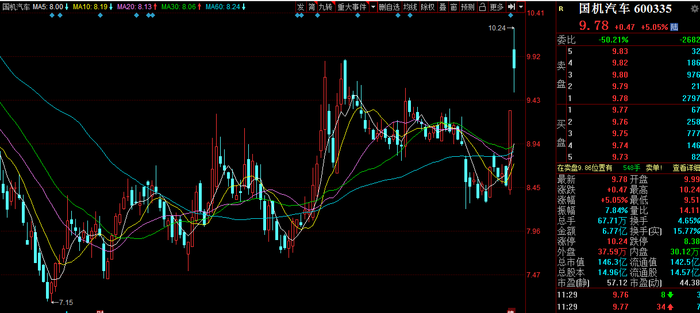This screenshot has width=700, height=313.
Task: Click the 查看详细 link
Action: pos(686,168)
